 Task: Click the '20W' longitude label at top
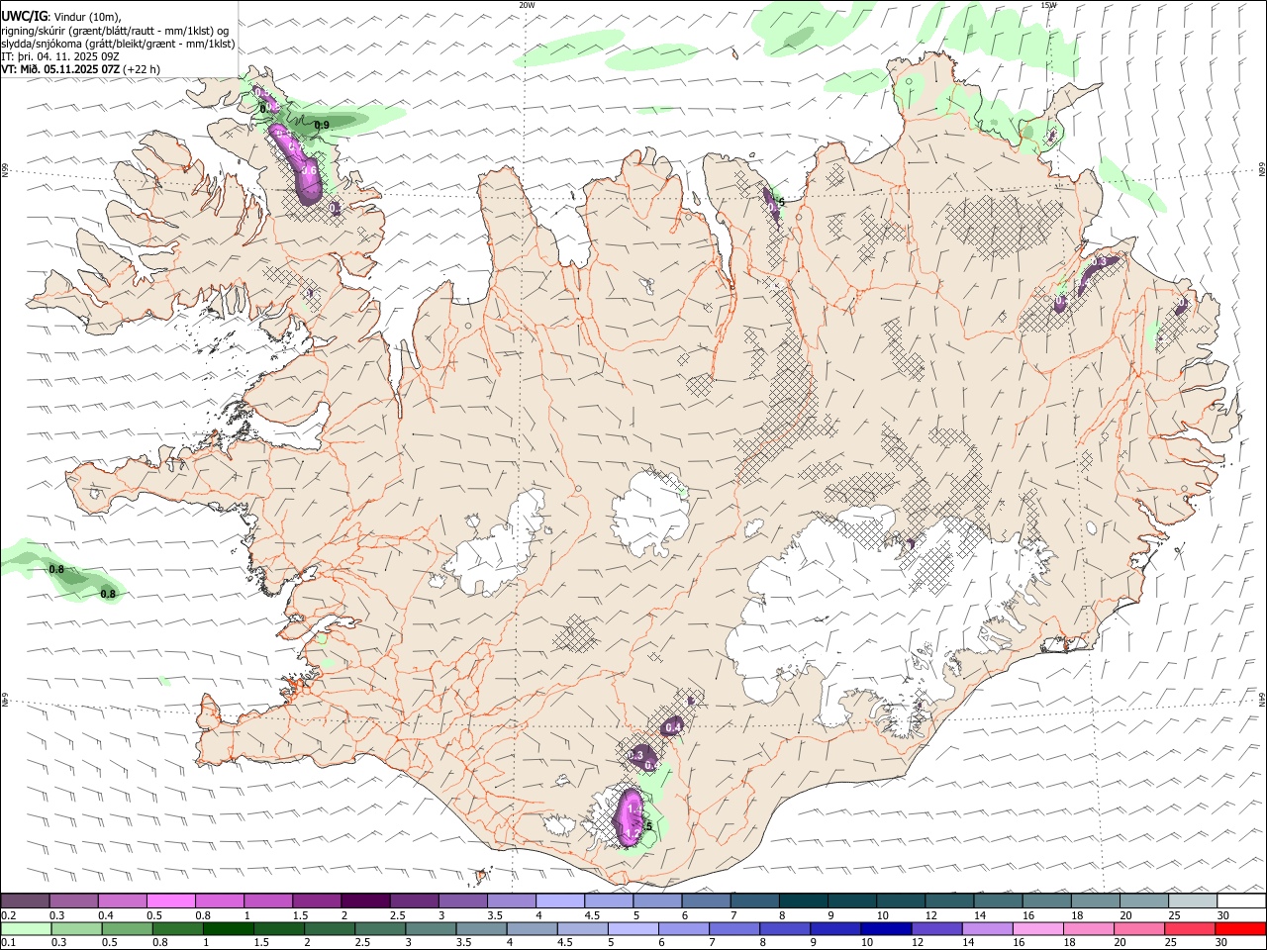(527, 5)
